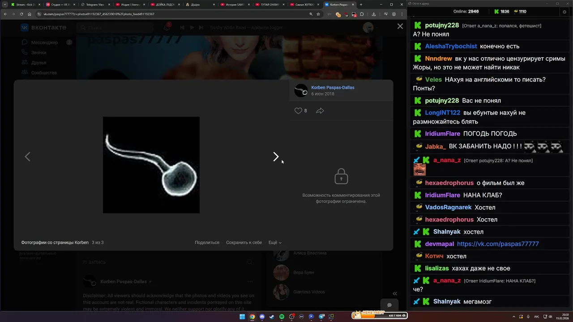Click the sperm cell photo
Screen dimensions: 573x322
(x=151, y=165)
